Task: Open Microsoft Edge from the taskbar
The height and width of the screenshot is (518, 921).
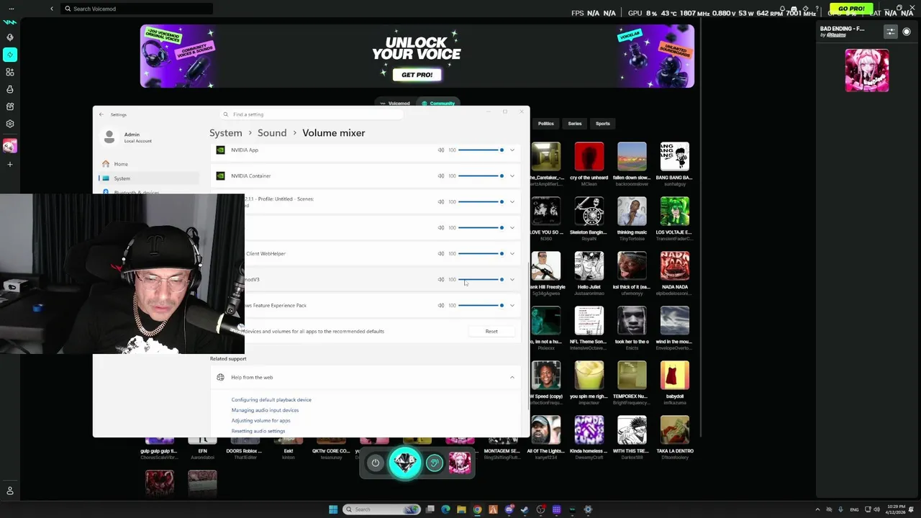Action: 446,509
